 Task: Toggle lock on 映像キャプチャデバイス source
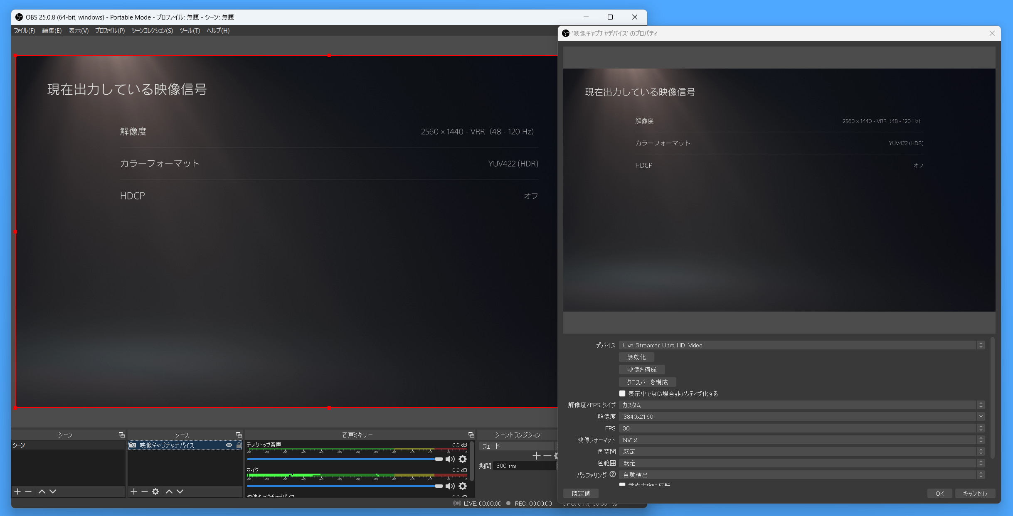(x=239, y=445)
